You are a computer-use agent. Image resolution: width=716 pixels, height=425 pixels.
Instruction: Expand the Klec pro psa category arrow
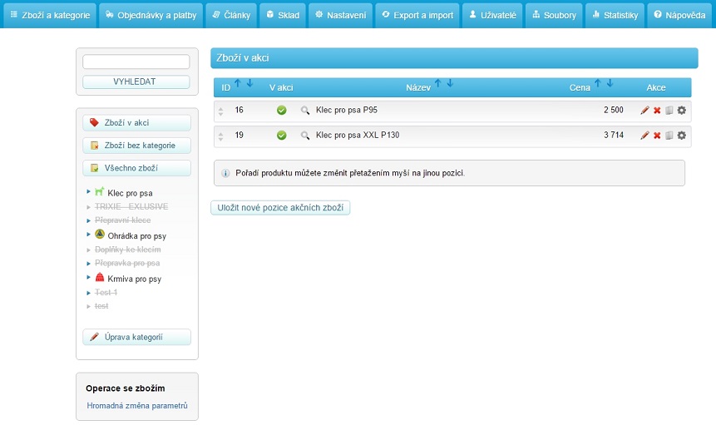point(88,191)
